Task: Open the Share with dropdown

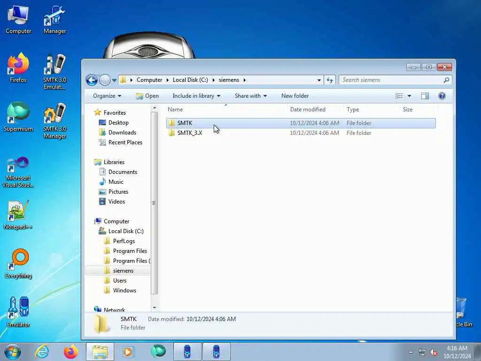Action: [251, 96]
